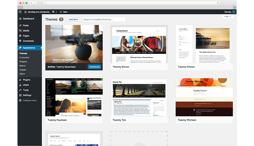Click New in the admin bar
The height and width of the screenshot is (146, 254).
pyautogui.click(x=65, y=12)
